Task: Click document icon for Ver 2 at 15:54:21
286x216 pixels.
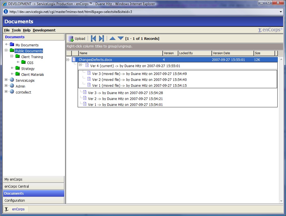Action: click(x=85, y=98)
